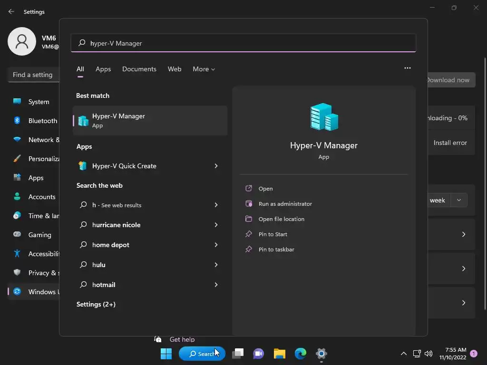Screen dimensions: 487x365
Task: Choose Run as administrator
Action: pos(285,203)
